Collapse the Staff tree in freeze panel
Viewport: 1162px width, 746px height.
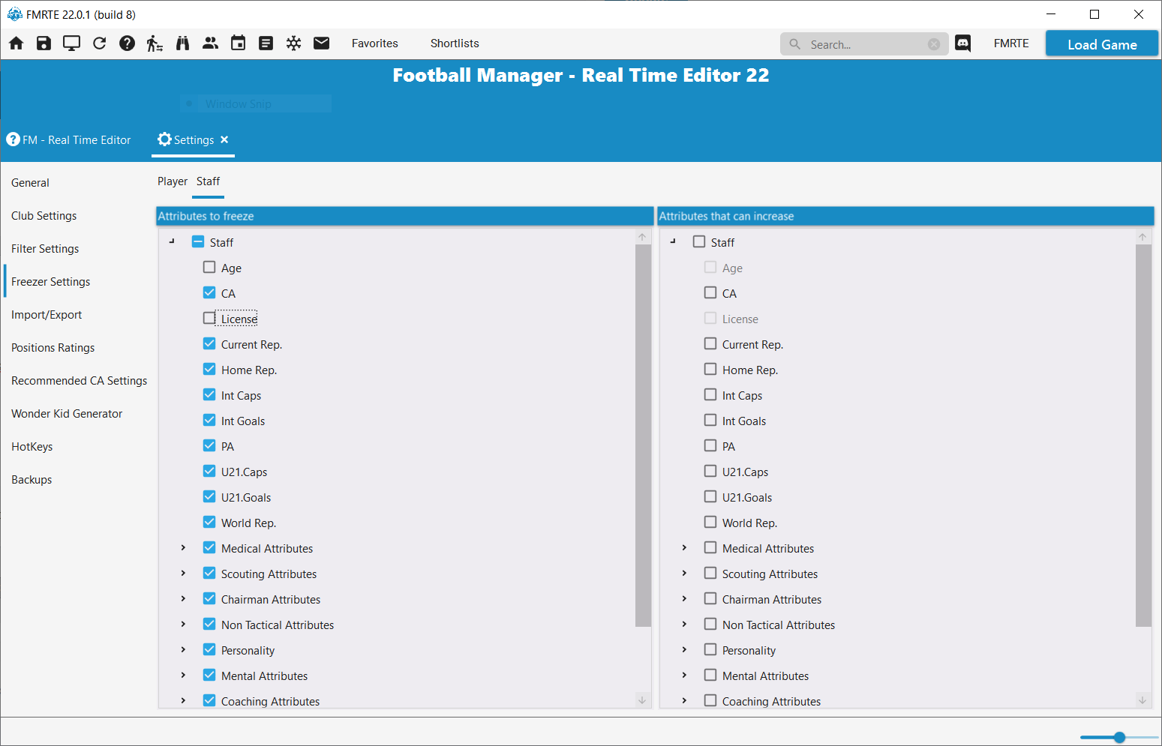click(x=172, y=242)
